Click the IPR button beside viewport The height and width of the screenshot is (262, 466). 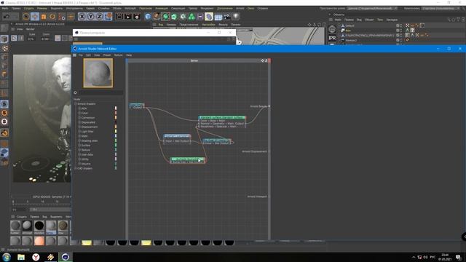[x=332, y=38]
